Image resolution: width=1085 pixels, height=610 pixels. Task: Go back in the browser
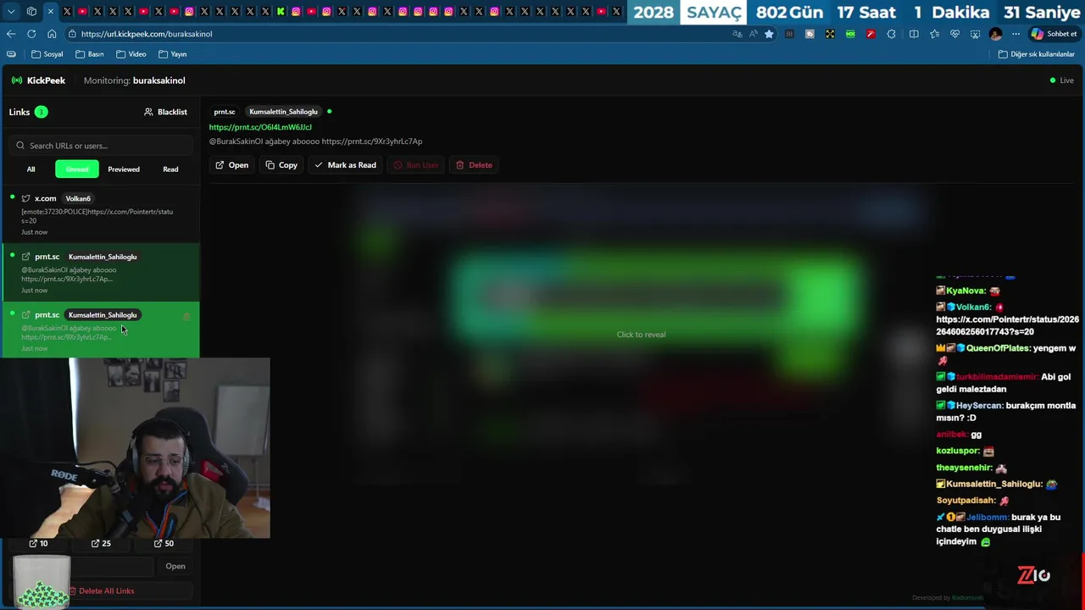coord(11,34)
